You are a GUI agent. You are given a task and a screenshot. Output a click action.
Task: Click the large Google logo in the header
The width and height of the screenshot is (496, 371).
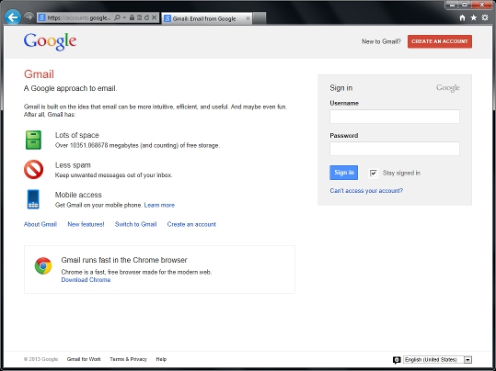tap(50, 41)
